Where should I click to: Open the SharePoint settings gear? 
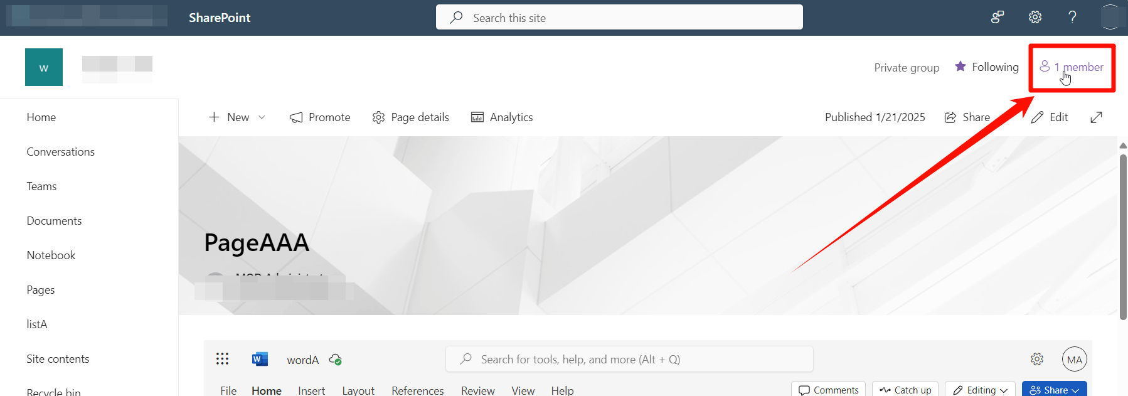(1035, 18)
